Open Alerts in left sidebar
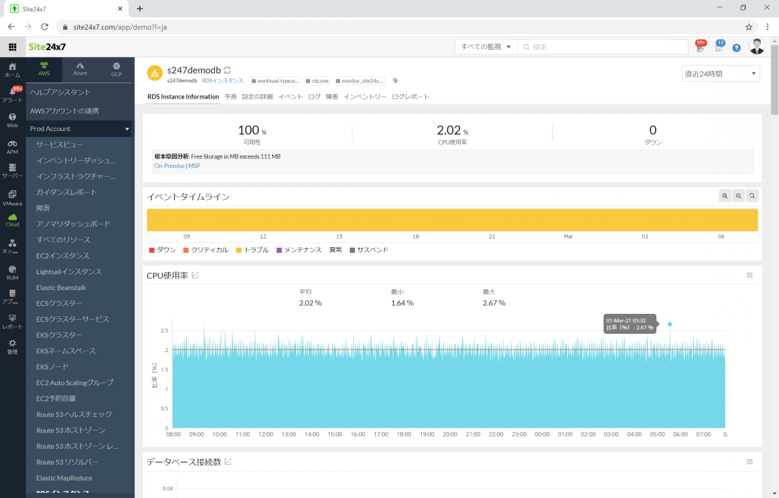The image size is (779, 498). click(12, 95)
